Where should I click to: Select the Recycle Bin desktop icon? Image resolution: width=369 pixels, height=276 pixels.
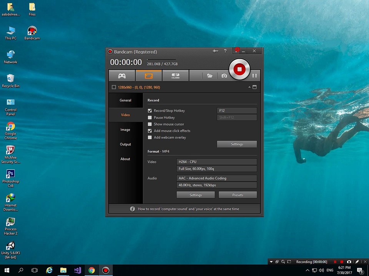pyautogui.click(x=11, y=81)
